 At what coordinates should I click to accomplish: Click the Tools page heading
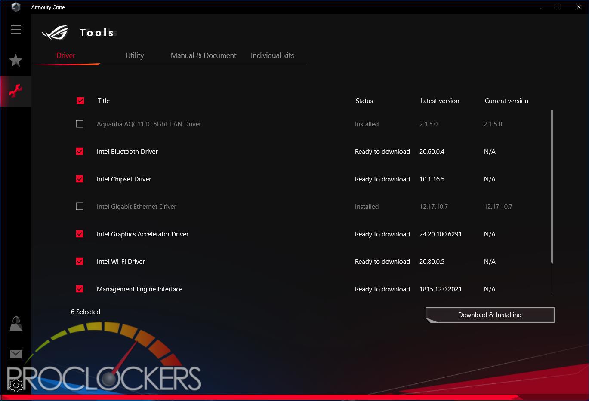pos(97,33)
